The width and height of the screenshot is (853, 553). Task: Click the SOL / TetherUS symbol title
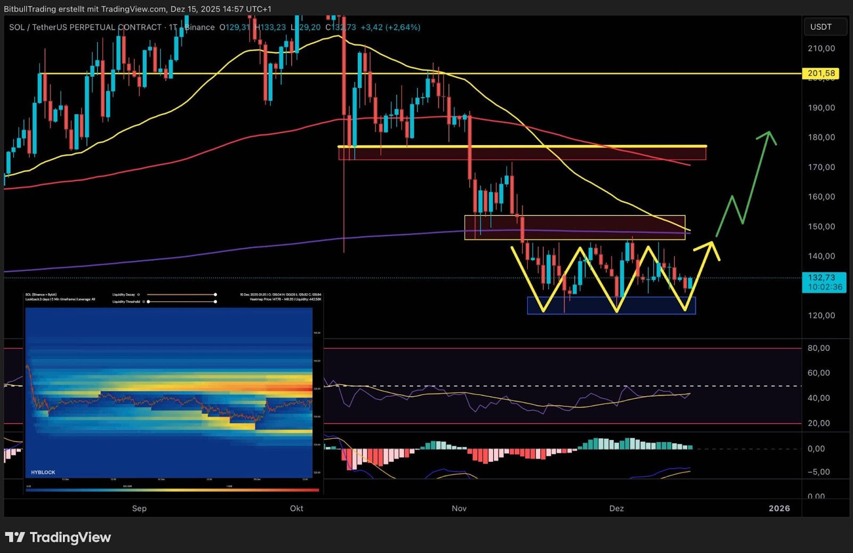pyautogui.click(x=85, y=27)
